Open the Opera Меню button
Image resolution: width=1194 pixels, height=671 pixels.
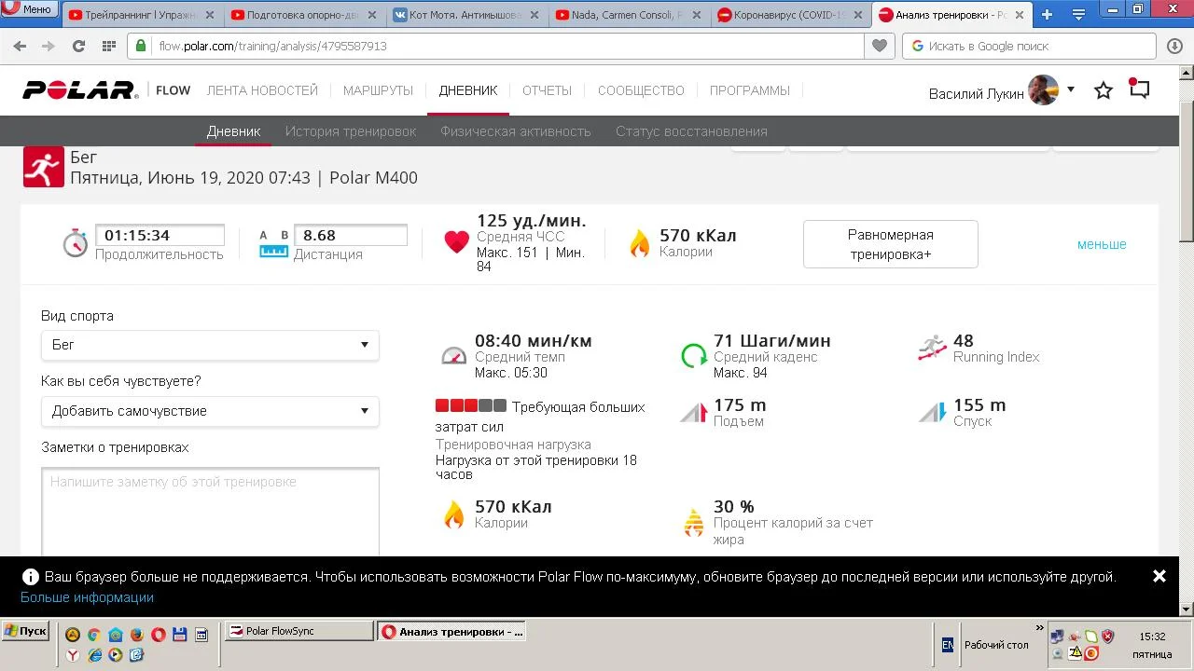(x=28, y=9)
